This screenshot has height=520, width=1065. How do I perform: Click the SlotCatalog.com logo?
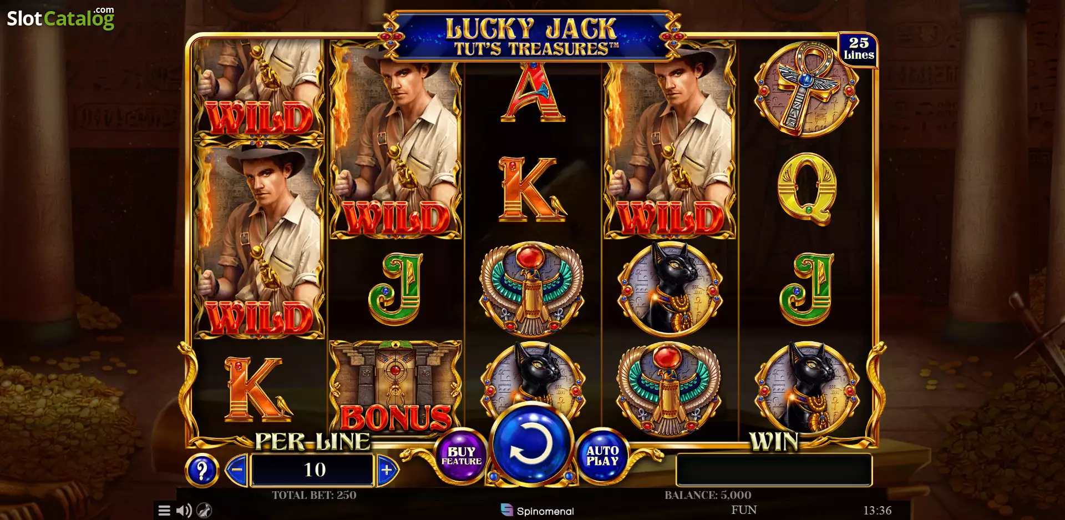pyautogui.click(x=60, y=18)
